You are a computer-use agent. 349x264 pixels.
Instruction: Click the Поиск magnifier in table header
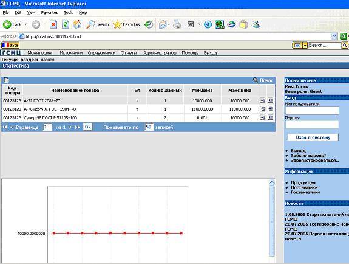click(x=256, y=80)
